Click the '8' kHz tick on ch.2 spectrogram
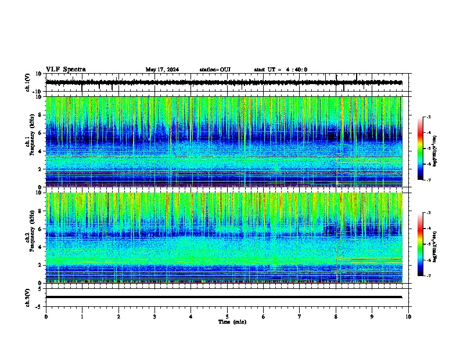The height and width of the screenshot is (355, 460). pyautogui.click(x=41, y=211)
